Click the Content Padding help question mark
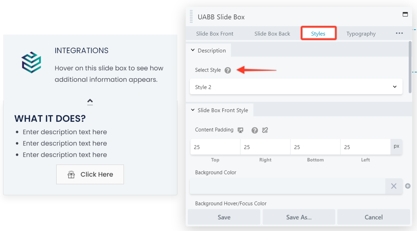 tap(255, 130)
